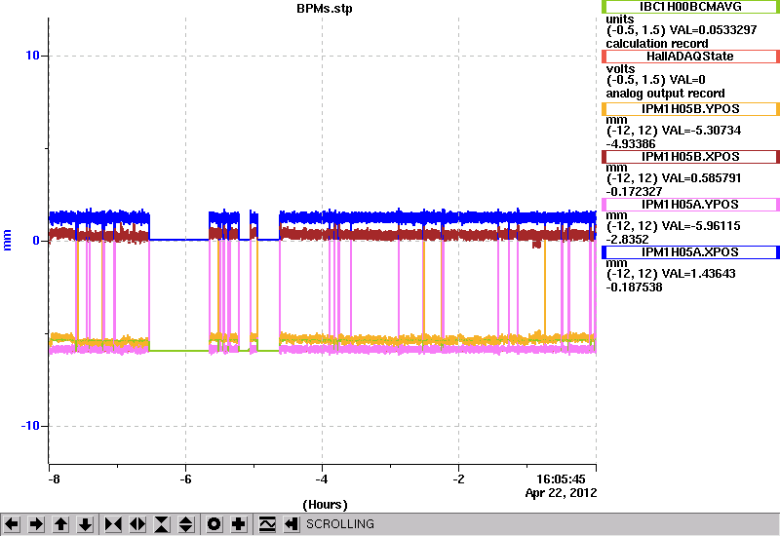Viewport: 780px width, 536px height.
Task: Select the IPM1H05B.XPOS legend entry
Action: [691, 157]
